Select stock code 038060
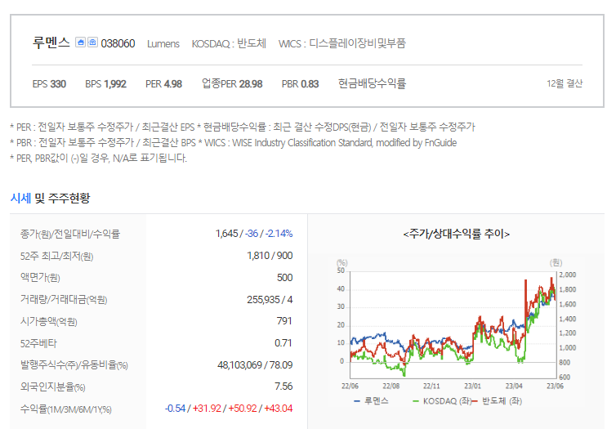 (x=118, y=43)
